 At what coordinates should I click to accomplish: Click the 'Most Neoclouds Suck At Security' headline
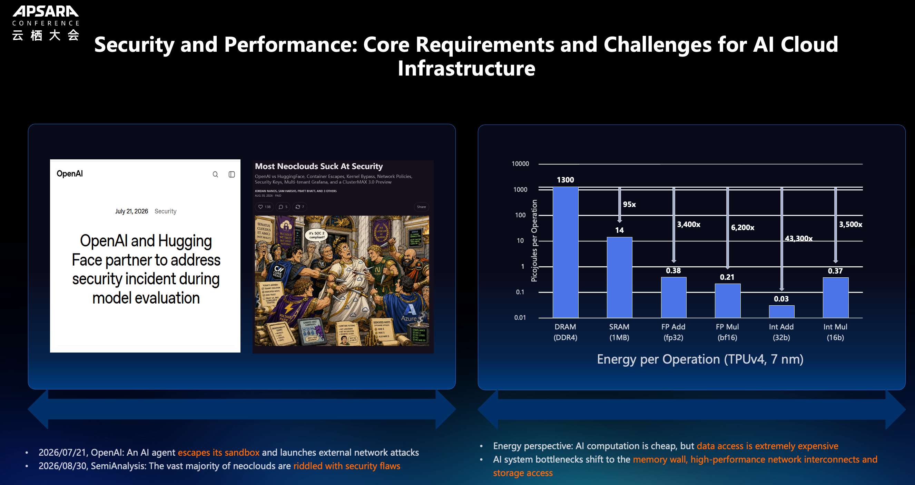319,166
